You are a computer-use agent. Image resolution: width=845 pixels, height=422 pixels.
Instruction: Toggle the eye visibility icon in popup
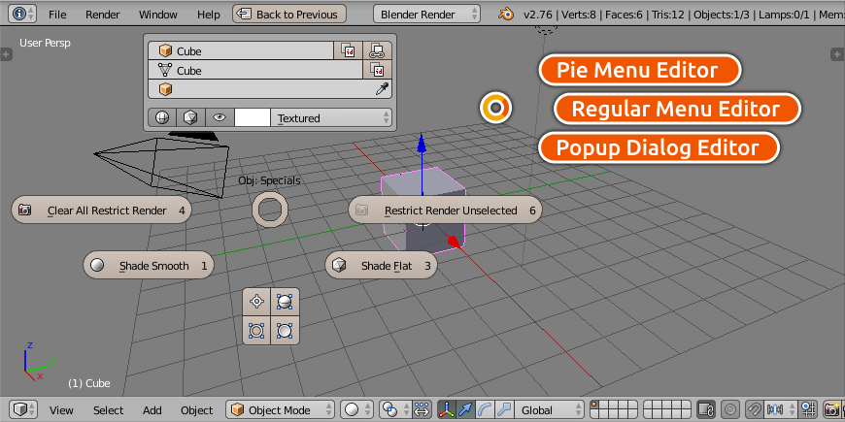pyautogui.click(x=220, y=117)
